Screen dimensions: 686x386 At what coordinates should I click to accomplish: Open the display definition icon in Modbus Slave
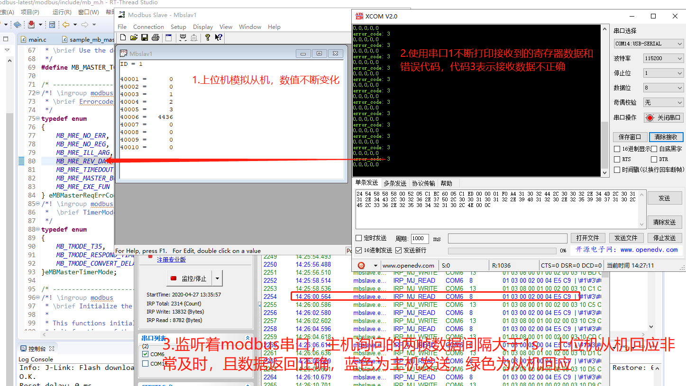tap(169, 38)
